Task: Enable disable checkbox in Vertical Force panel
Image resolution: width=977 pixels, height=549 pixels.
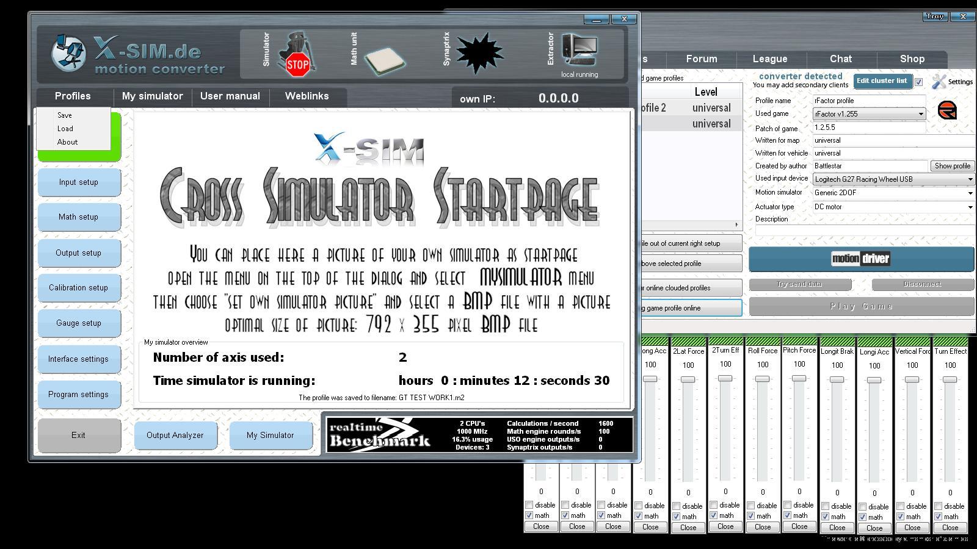Action: 901,506
